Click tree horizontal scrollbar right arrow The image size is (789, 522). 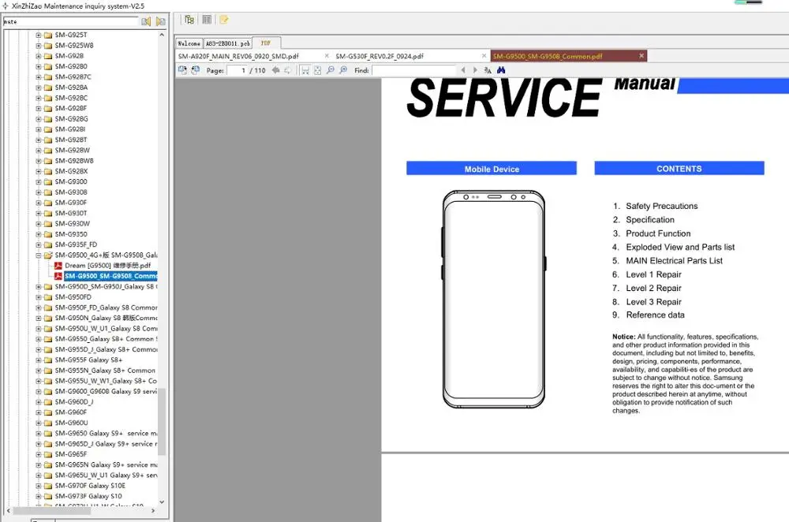[153, 510]
